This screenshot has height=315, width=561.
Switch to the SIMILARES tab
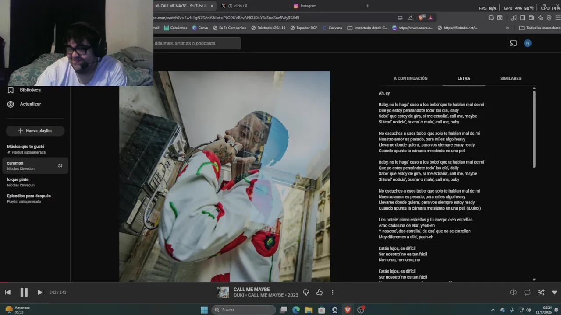pos(511,78)
